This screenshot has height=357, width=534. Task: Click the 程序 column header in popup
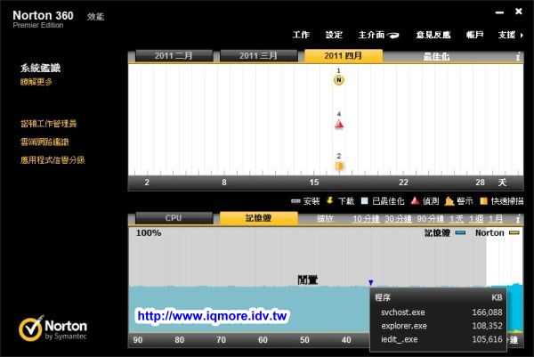383,297
